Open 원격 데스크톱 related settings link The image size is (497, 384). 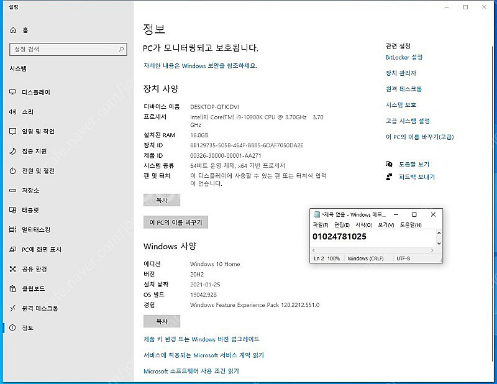click(403, 89)
